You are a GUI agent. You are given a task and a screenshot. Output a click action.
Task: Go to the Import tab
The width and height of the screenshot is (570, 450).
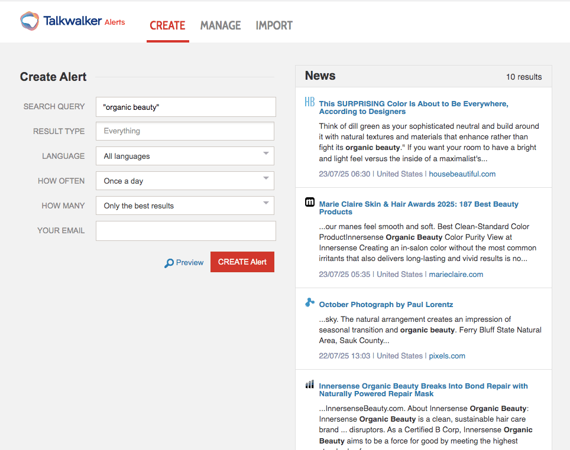274,25
